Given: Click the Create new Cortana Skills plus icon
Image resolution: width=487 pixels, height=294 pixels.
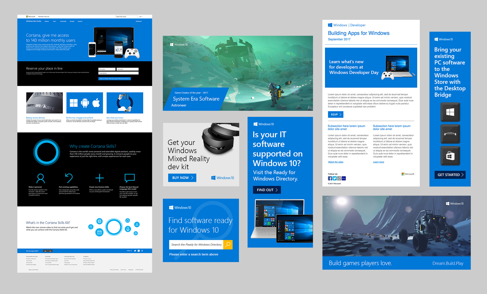Looking at the screenshot, I should (x=99, y=178).
